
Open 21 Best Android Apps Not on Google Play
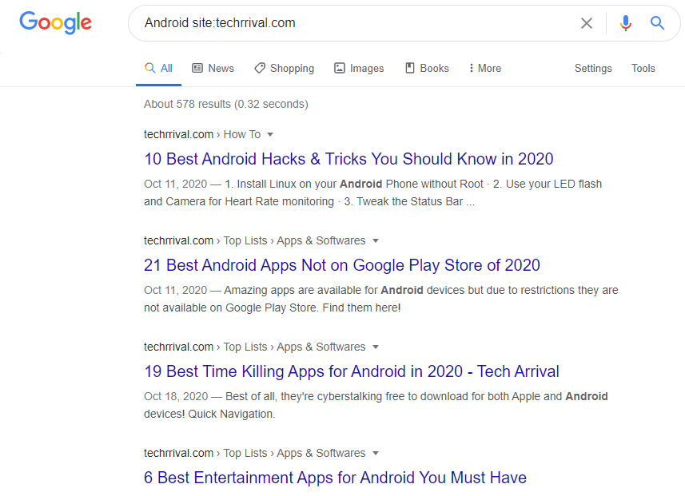(x=342, y=265)
